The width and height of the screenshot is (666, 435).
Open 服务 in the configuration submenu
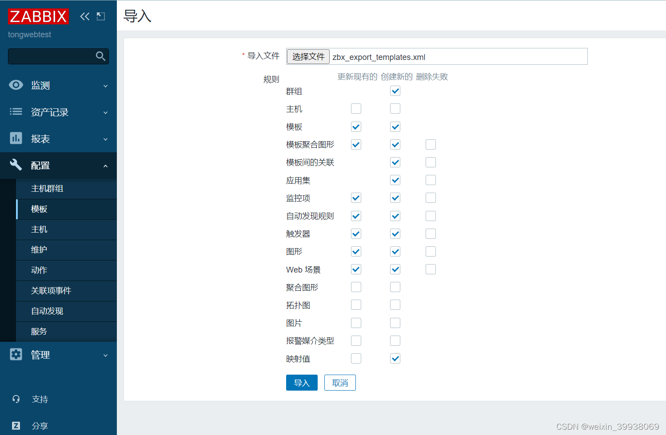tap(66, 332)
